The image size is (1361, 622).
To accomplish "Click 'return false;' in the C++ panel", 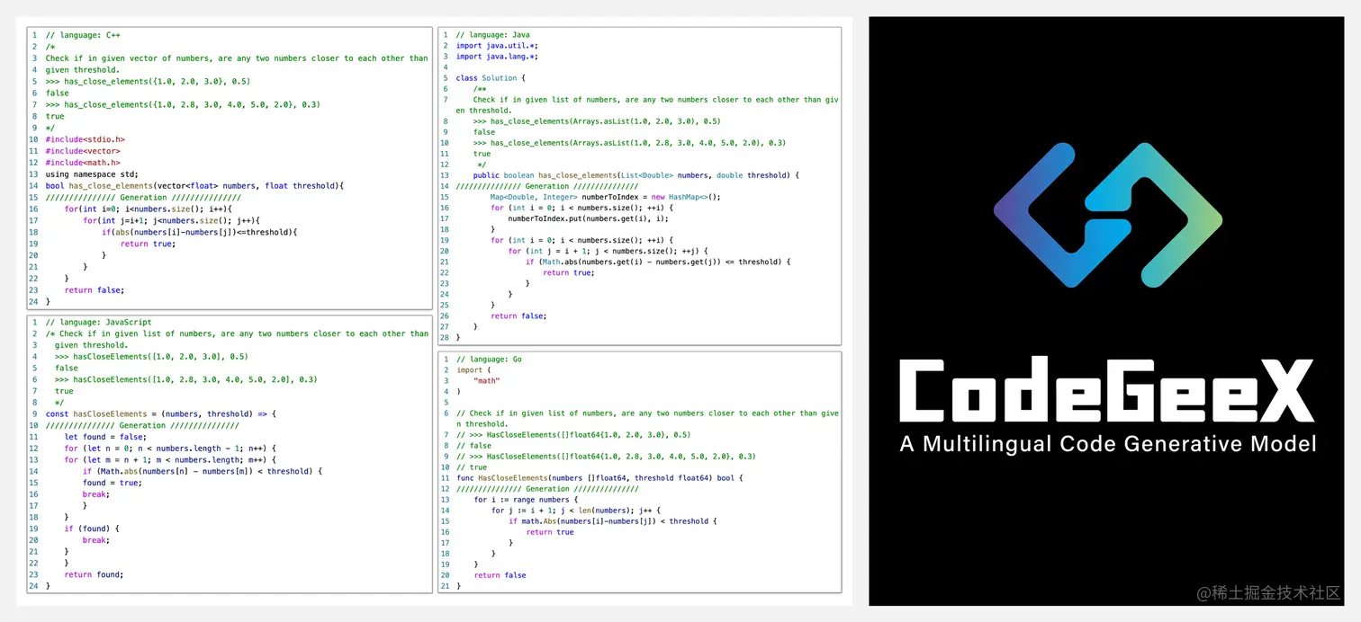I will [94, 290].
